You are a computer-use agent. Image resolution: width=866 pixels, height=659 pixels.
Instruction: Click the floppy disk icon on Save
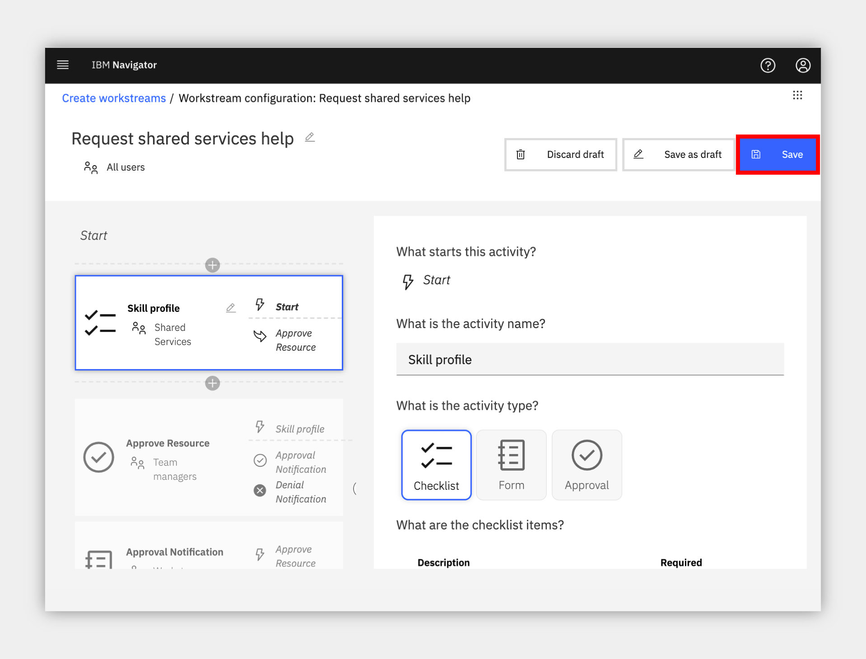[x=756, y=154]
